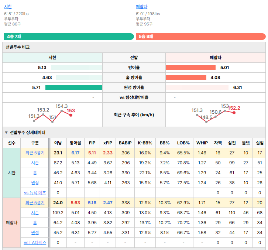268x250 pixels.
Task: Click the 154.3 velocity point for 시한
Action: click(62, 111)
